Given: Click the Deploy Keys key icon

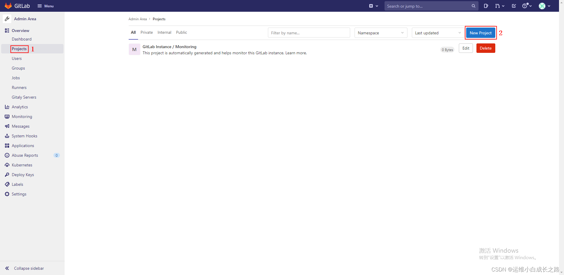Looking at the screenshot, I should (x=7, y=175).
